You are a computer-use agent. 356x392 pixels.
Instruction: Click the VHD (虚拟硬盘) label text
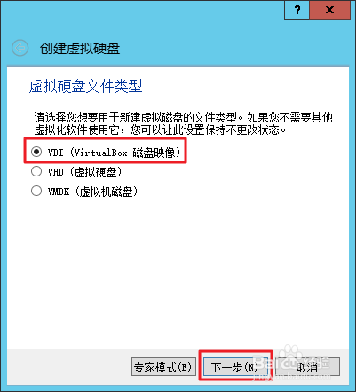click(84, 172)
